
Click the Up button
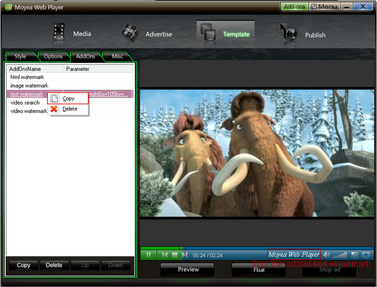point(85,265)
